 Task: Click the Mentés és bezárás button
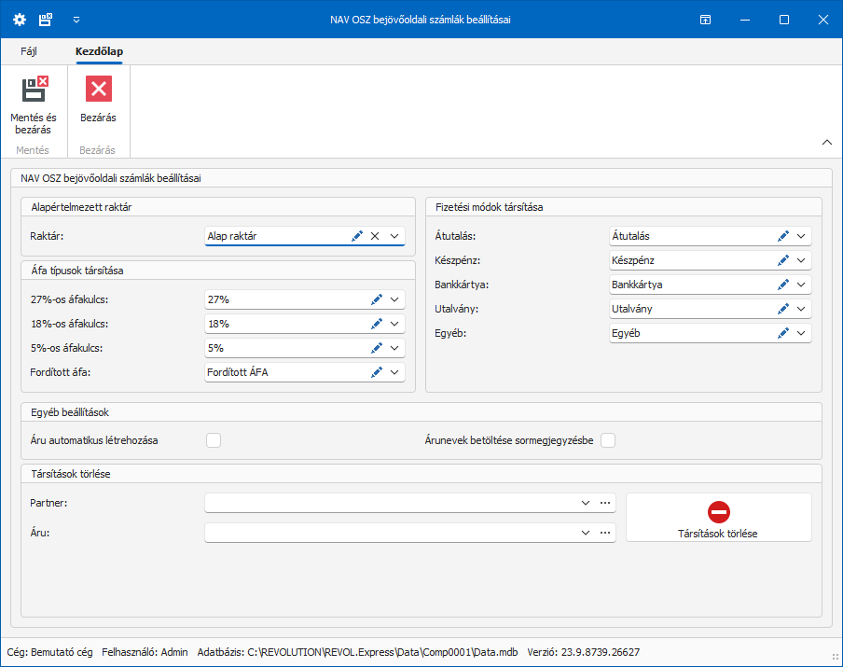coord(34,106)
